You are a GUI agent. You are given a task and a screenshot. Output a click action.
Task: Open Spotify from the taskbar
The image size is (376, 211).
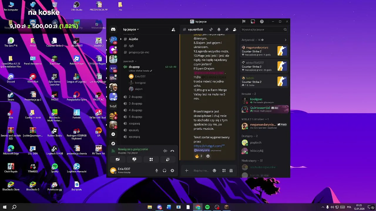[x=207, y=207]
